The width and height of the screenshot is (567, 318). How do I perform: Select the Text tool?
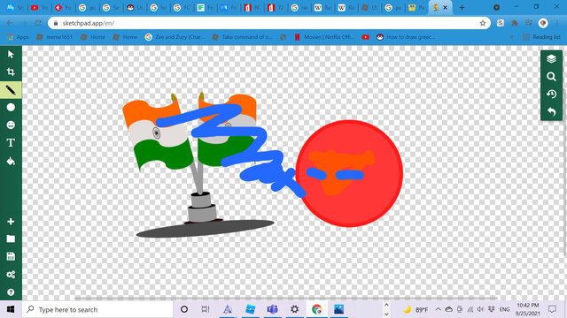(11, 143)
